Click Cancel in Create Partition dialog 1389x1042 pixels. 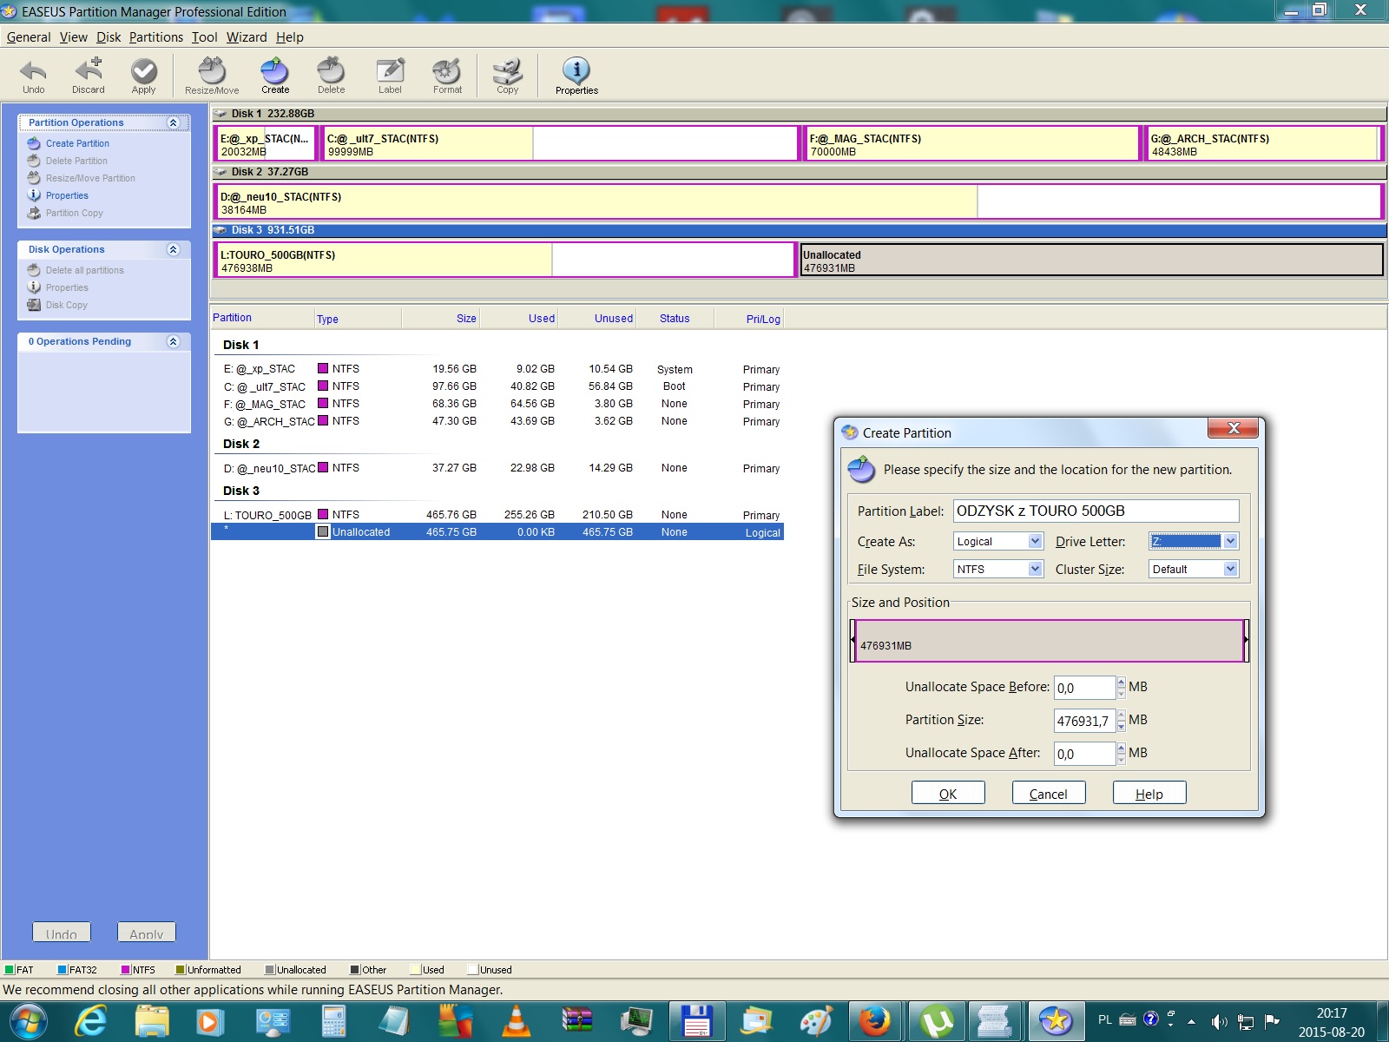[1049, 793]
